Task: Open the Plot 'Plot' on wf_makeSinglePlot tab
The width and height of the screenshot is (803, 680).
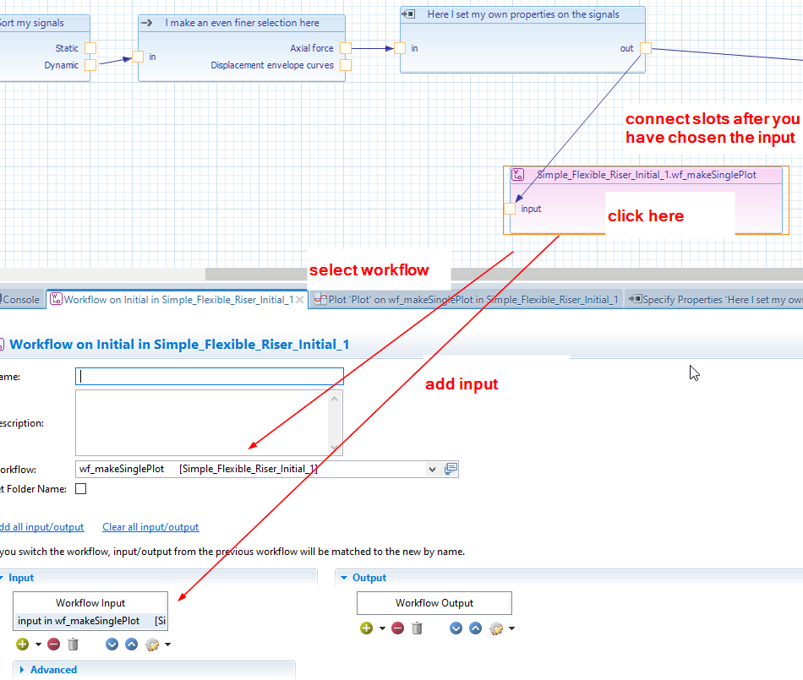Action: click(467, 299)
